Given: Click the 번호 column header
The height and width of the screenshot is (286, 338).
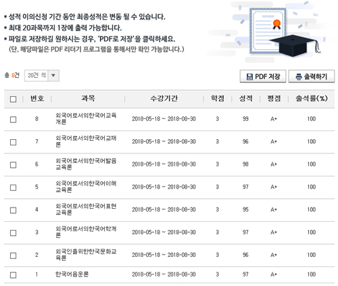Looking at the screenshot, I should click(37, 99).
